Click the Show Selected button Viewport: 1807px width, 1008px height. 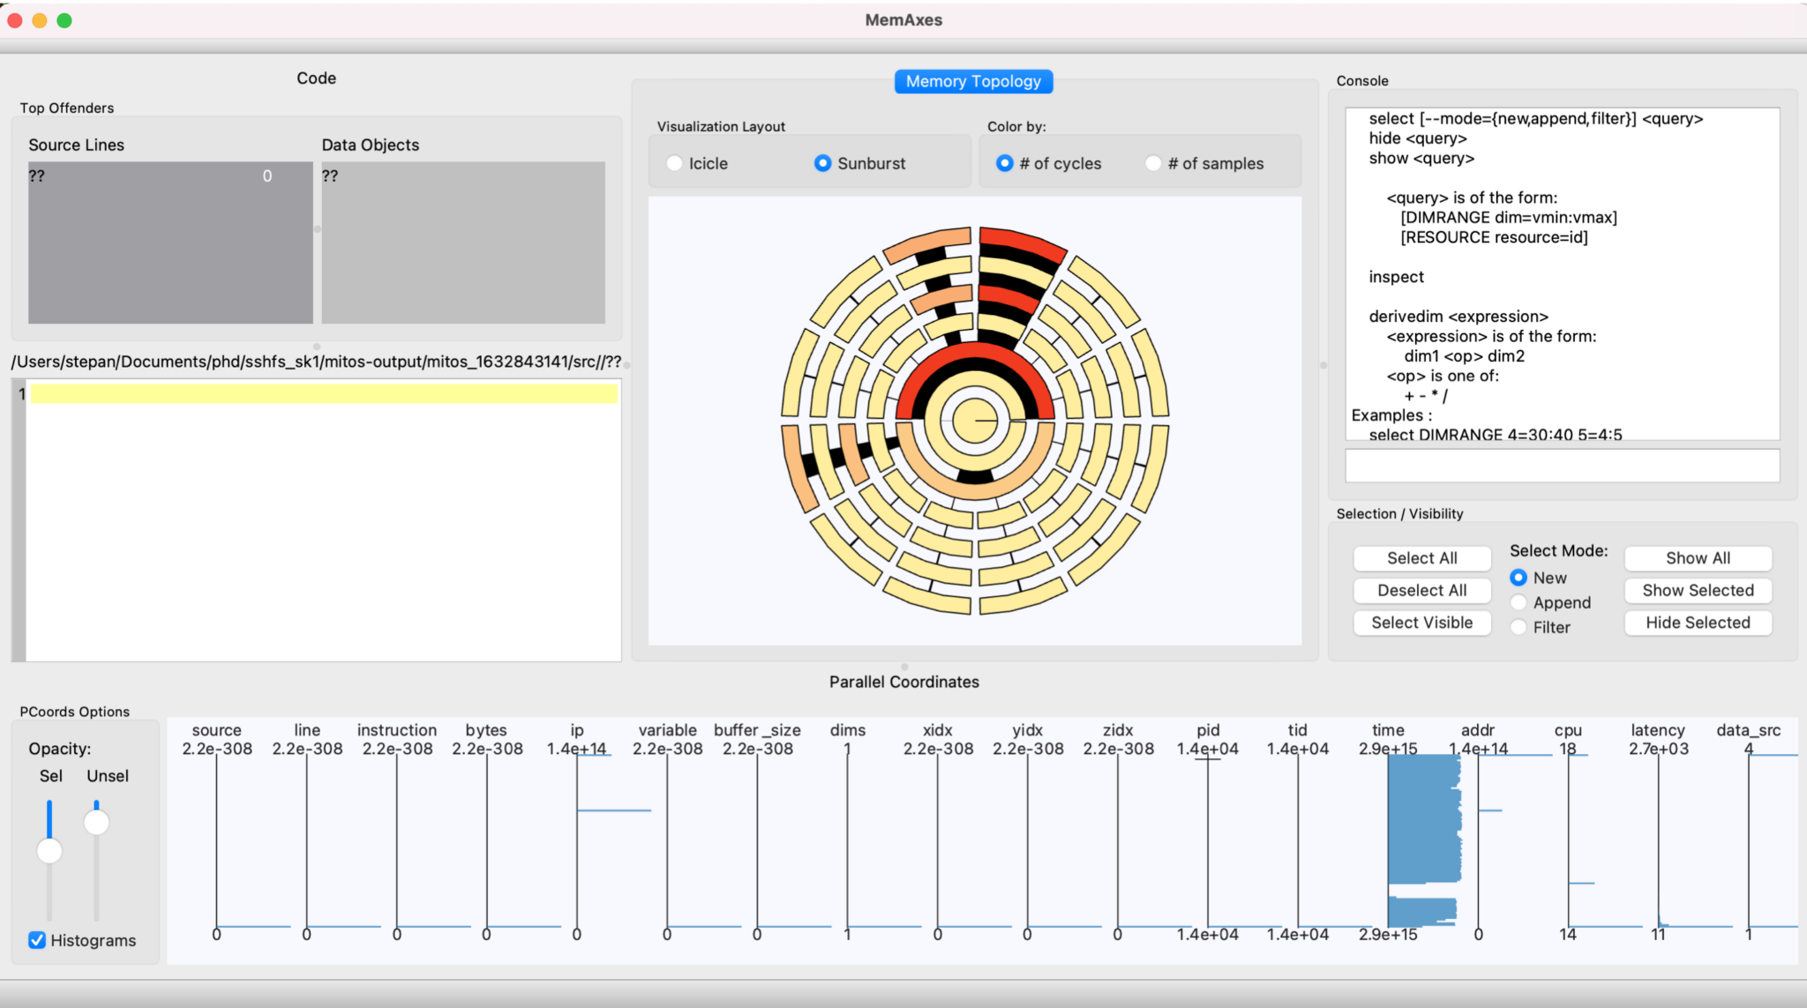1698,590
